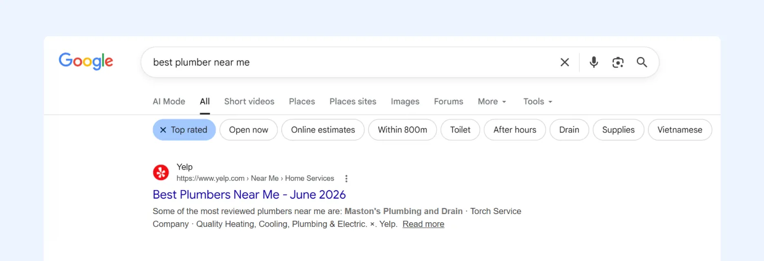Expand the More dropdown
The image size is (764, 261).
(x=492, y=101)
